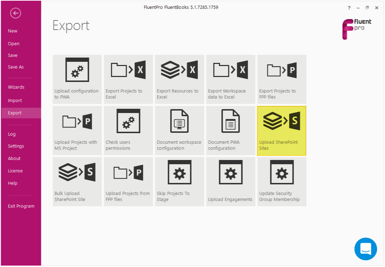Click Exit Program
The width and height of the screenshot is (385, 267).
[x=21, y=206]
